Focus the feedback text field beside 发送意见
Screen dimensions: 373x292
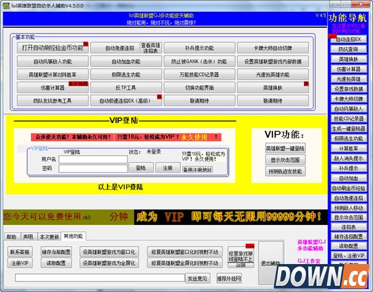[x=100, y=278]
